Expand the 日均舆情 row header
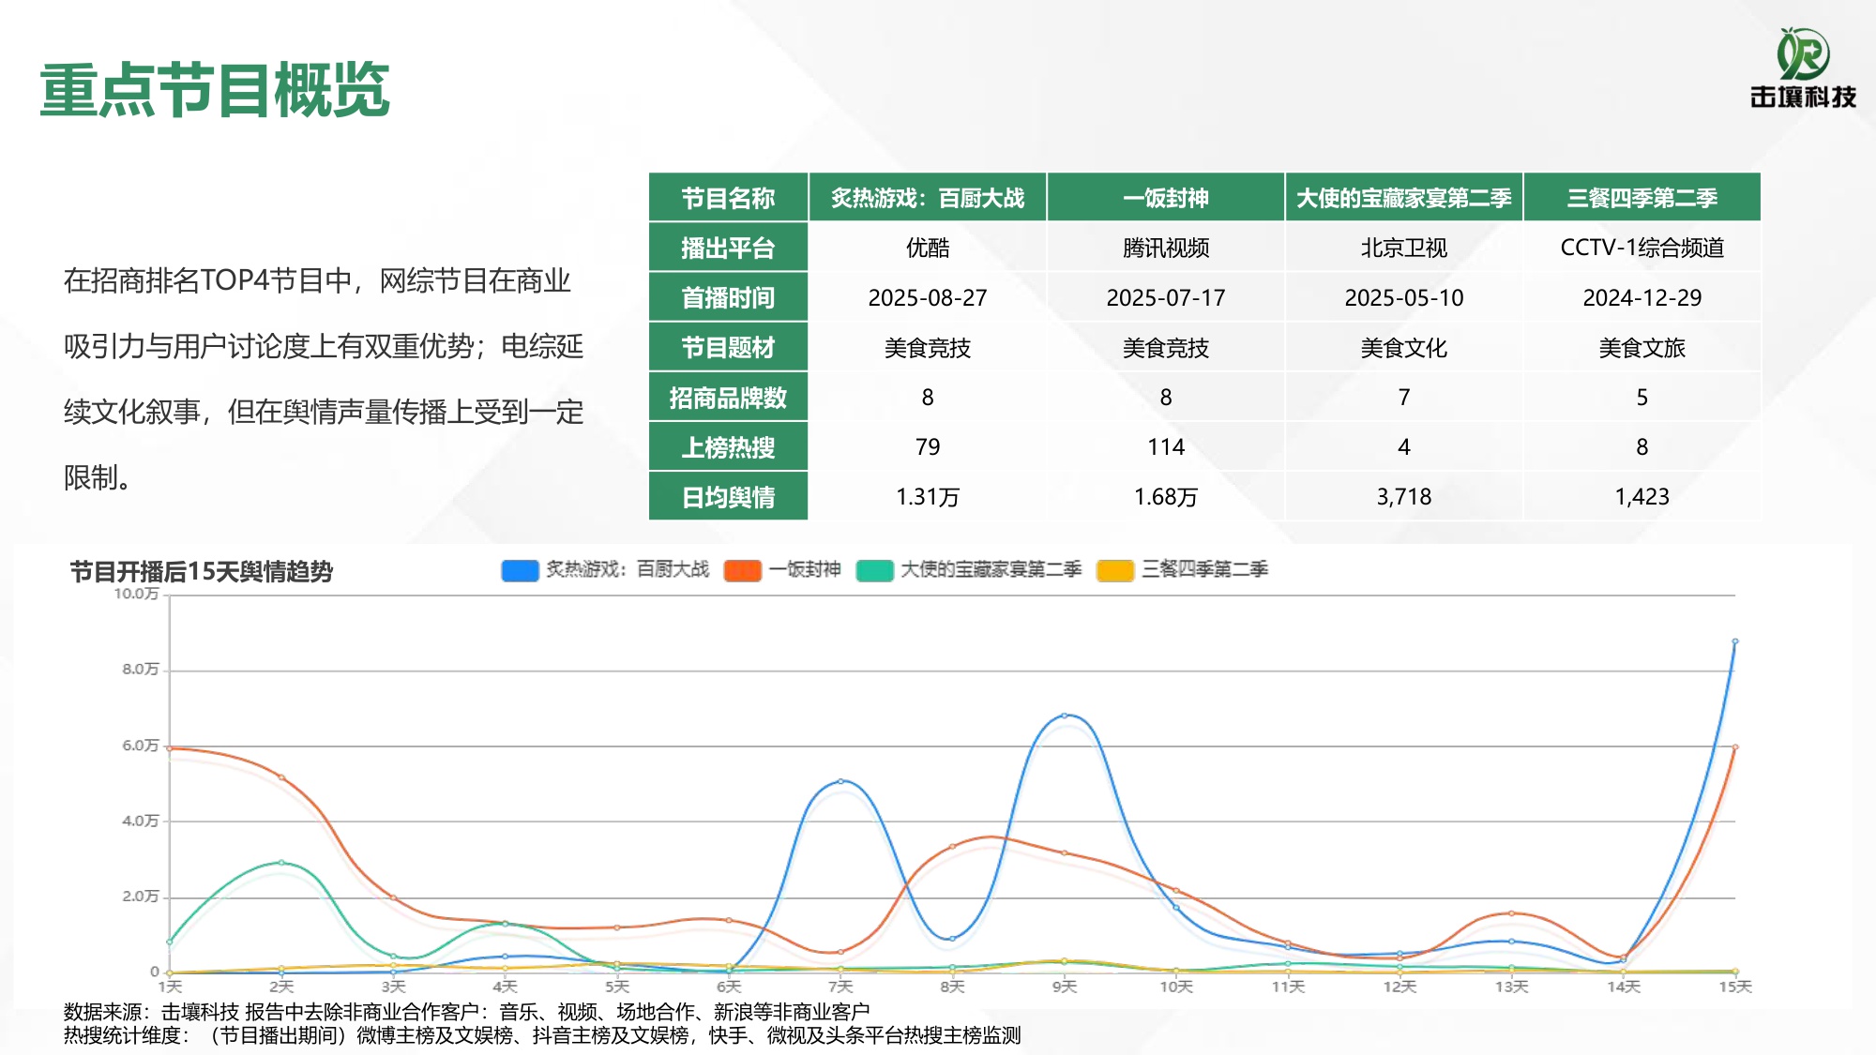This screenshot has height=1055, width=1876. tap(730, 498)
